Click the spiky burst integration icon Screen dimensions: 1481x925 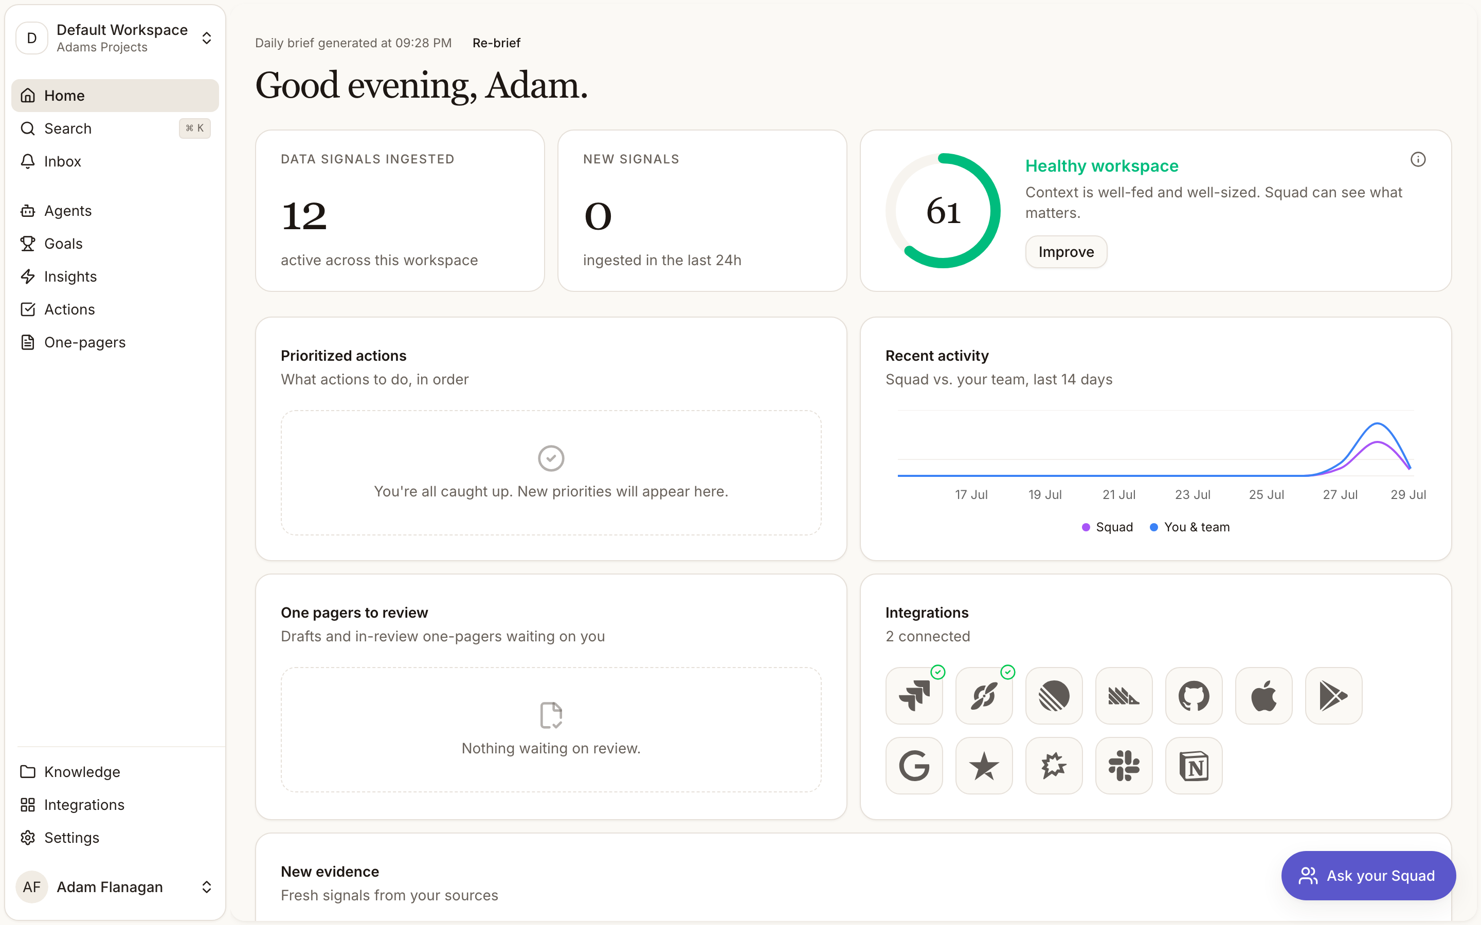pyautogui.click(x=1054, y=765)
